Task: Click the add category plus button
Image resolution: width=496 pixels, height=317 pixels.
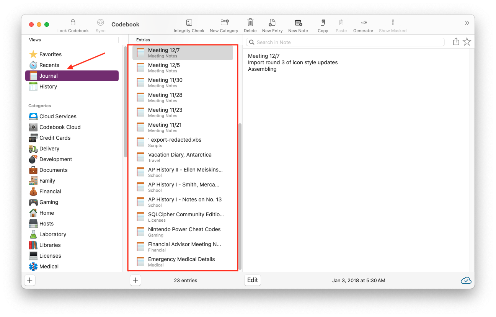Action: click(x=30, y=280)
